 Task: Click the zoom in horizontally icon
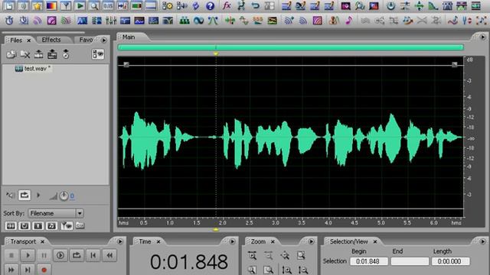(252, 256)
